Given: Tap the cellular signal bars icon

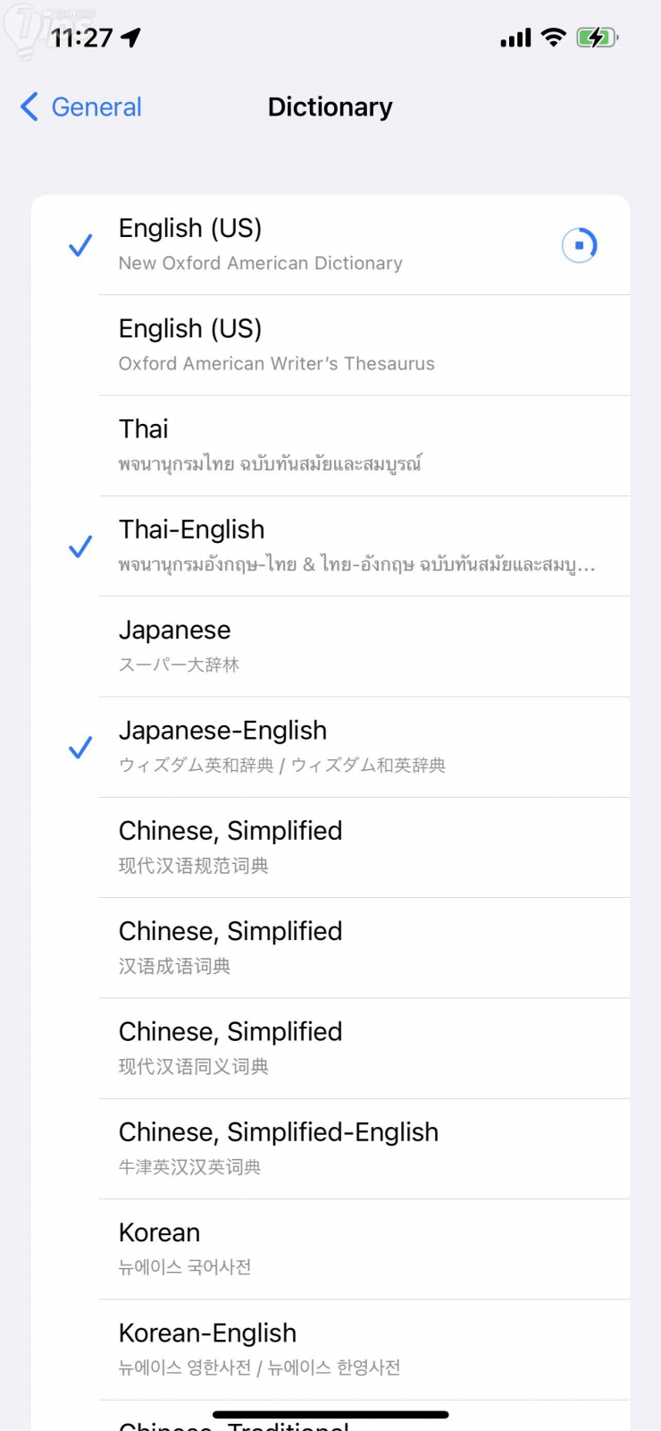Looking at the screenshot, I should pyautogui.click(x=515, y=38).
